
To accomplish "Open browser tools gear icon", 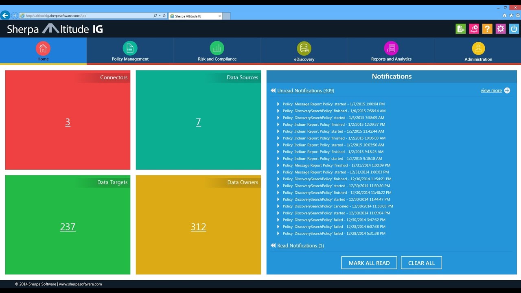I will pyautogui.click(x=518, y=15).
